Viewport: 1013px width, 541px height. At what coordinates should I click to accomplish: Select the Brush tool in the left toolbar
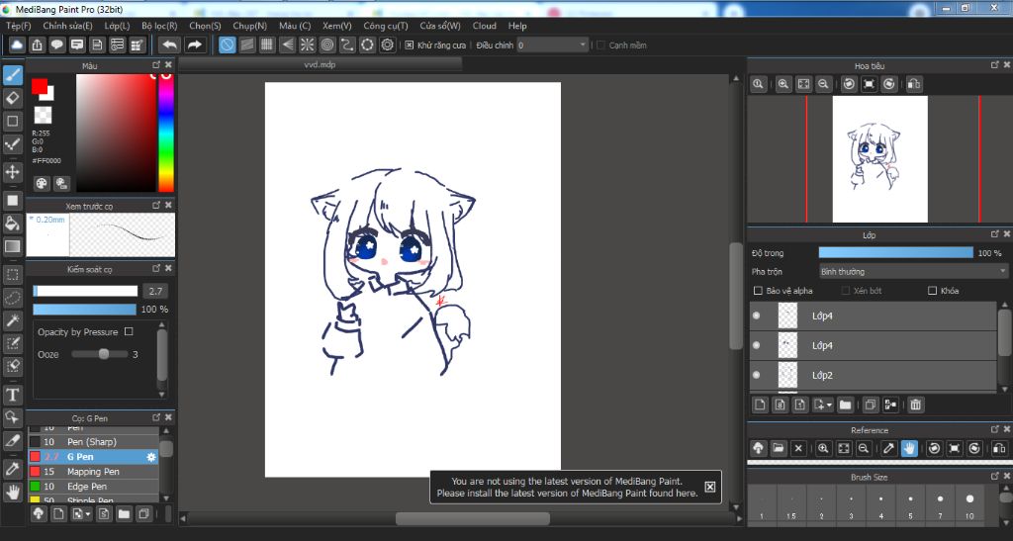(12, 75)
